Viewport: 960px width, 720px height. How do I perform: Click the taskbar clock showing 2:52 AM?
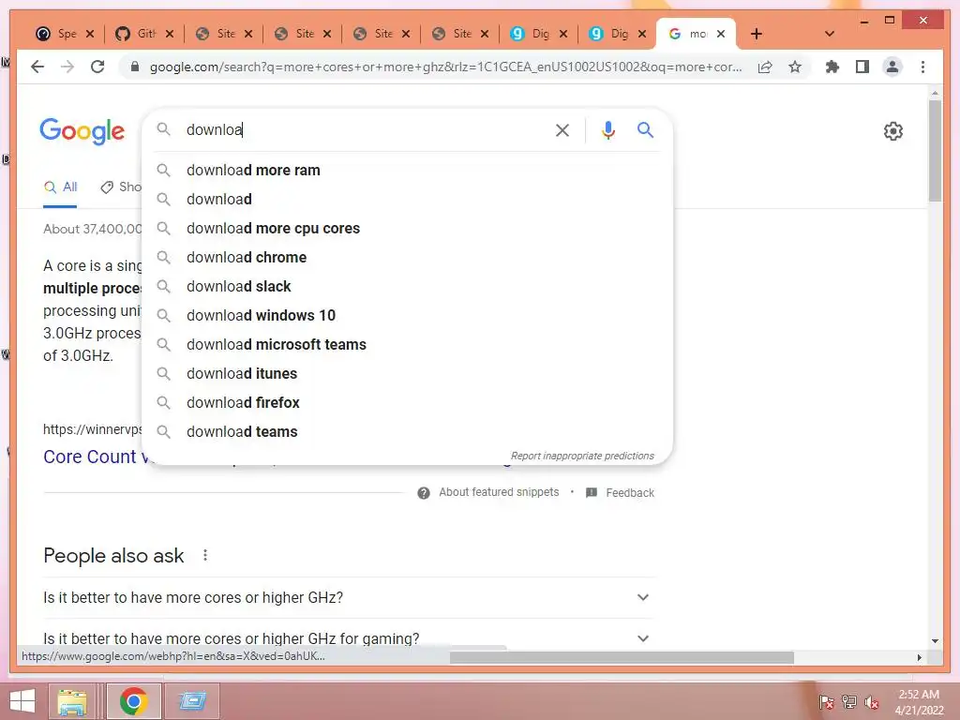click(x=919, y=702)
